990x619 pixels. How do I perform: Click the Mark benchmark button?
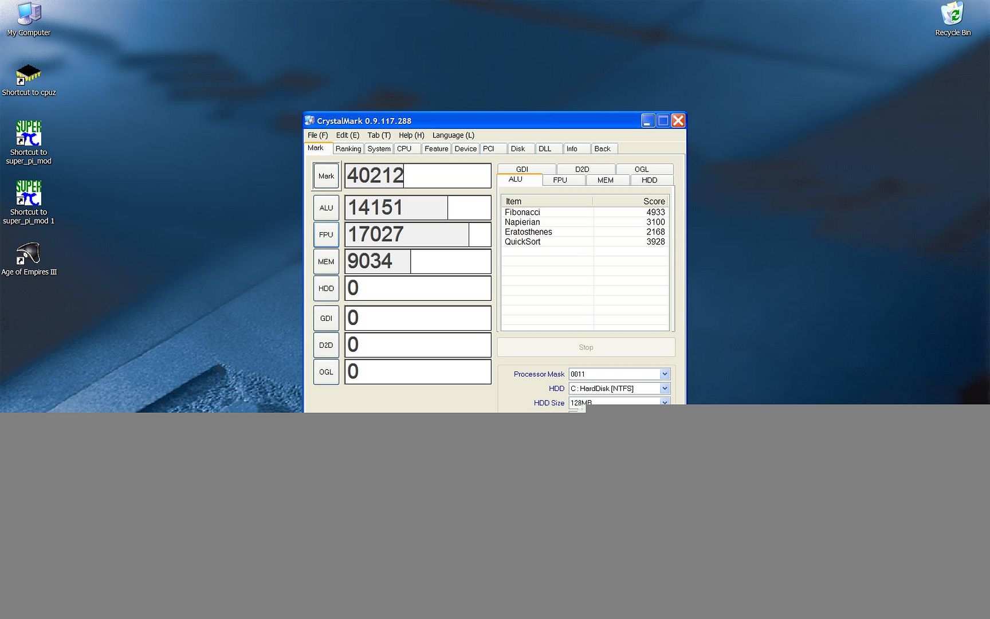pyautogui.click(x=326, y=176)
